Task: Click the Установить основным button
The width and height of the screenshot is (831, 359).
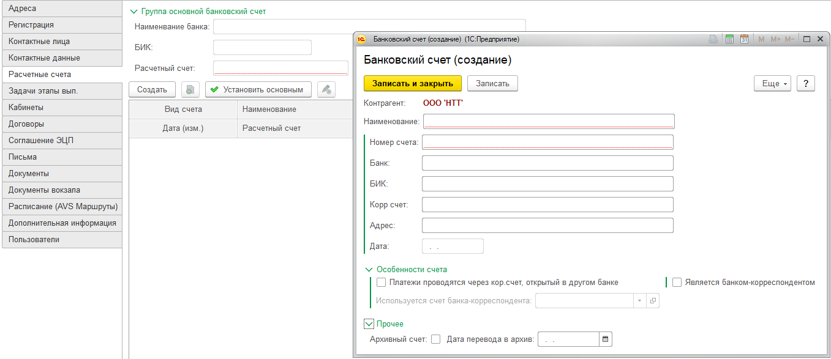Action: [258, 90]
